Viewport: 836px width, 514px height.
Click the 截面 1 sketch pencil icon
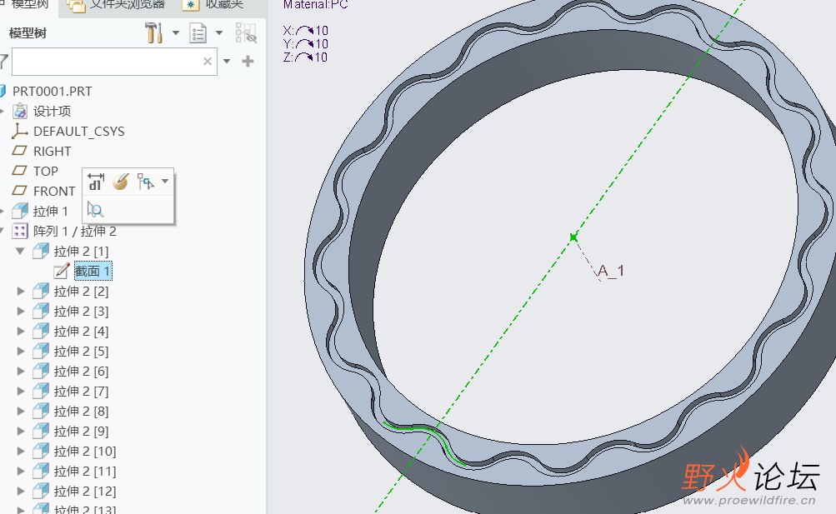tap(62, 271)
